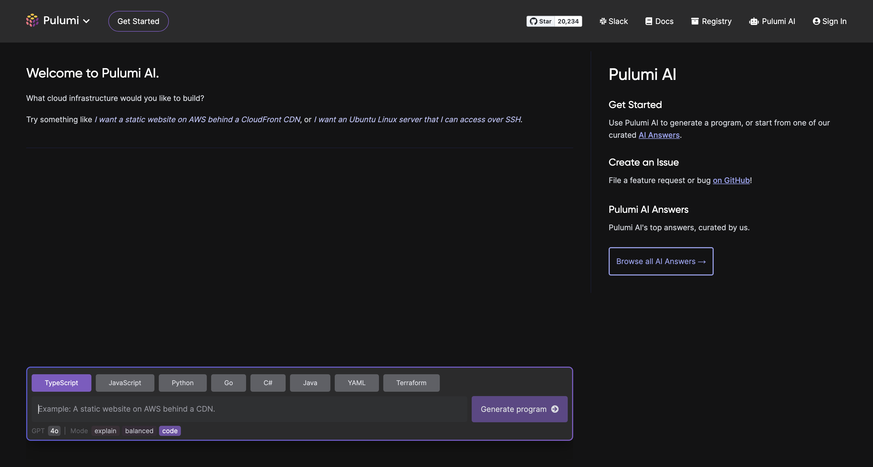This screenshot has width=873, height=467.
Task: Select the Terraform language tab
Action: click(411, 383)
